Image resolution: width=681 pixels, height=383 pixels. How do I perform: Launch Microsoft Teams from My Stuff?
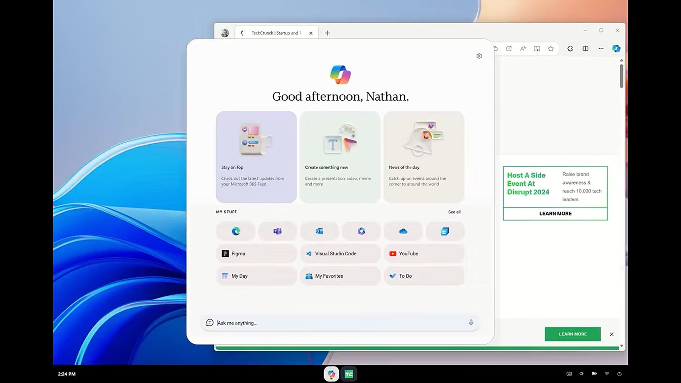click(x=277, y=231)
